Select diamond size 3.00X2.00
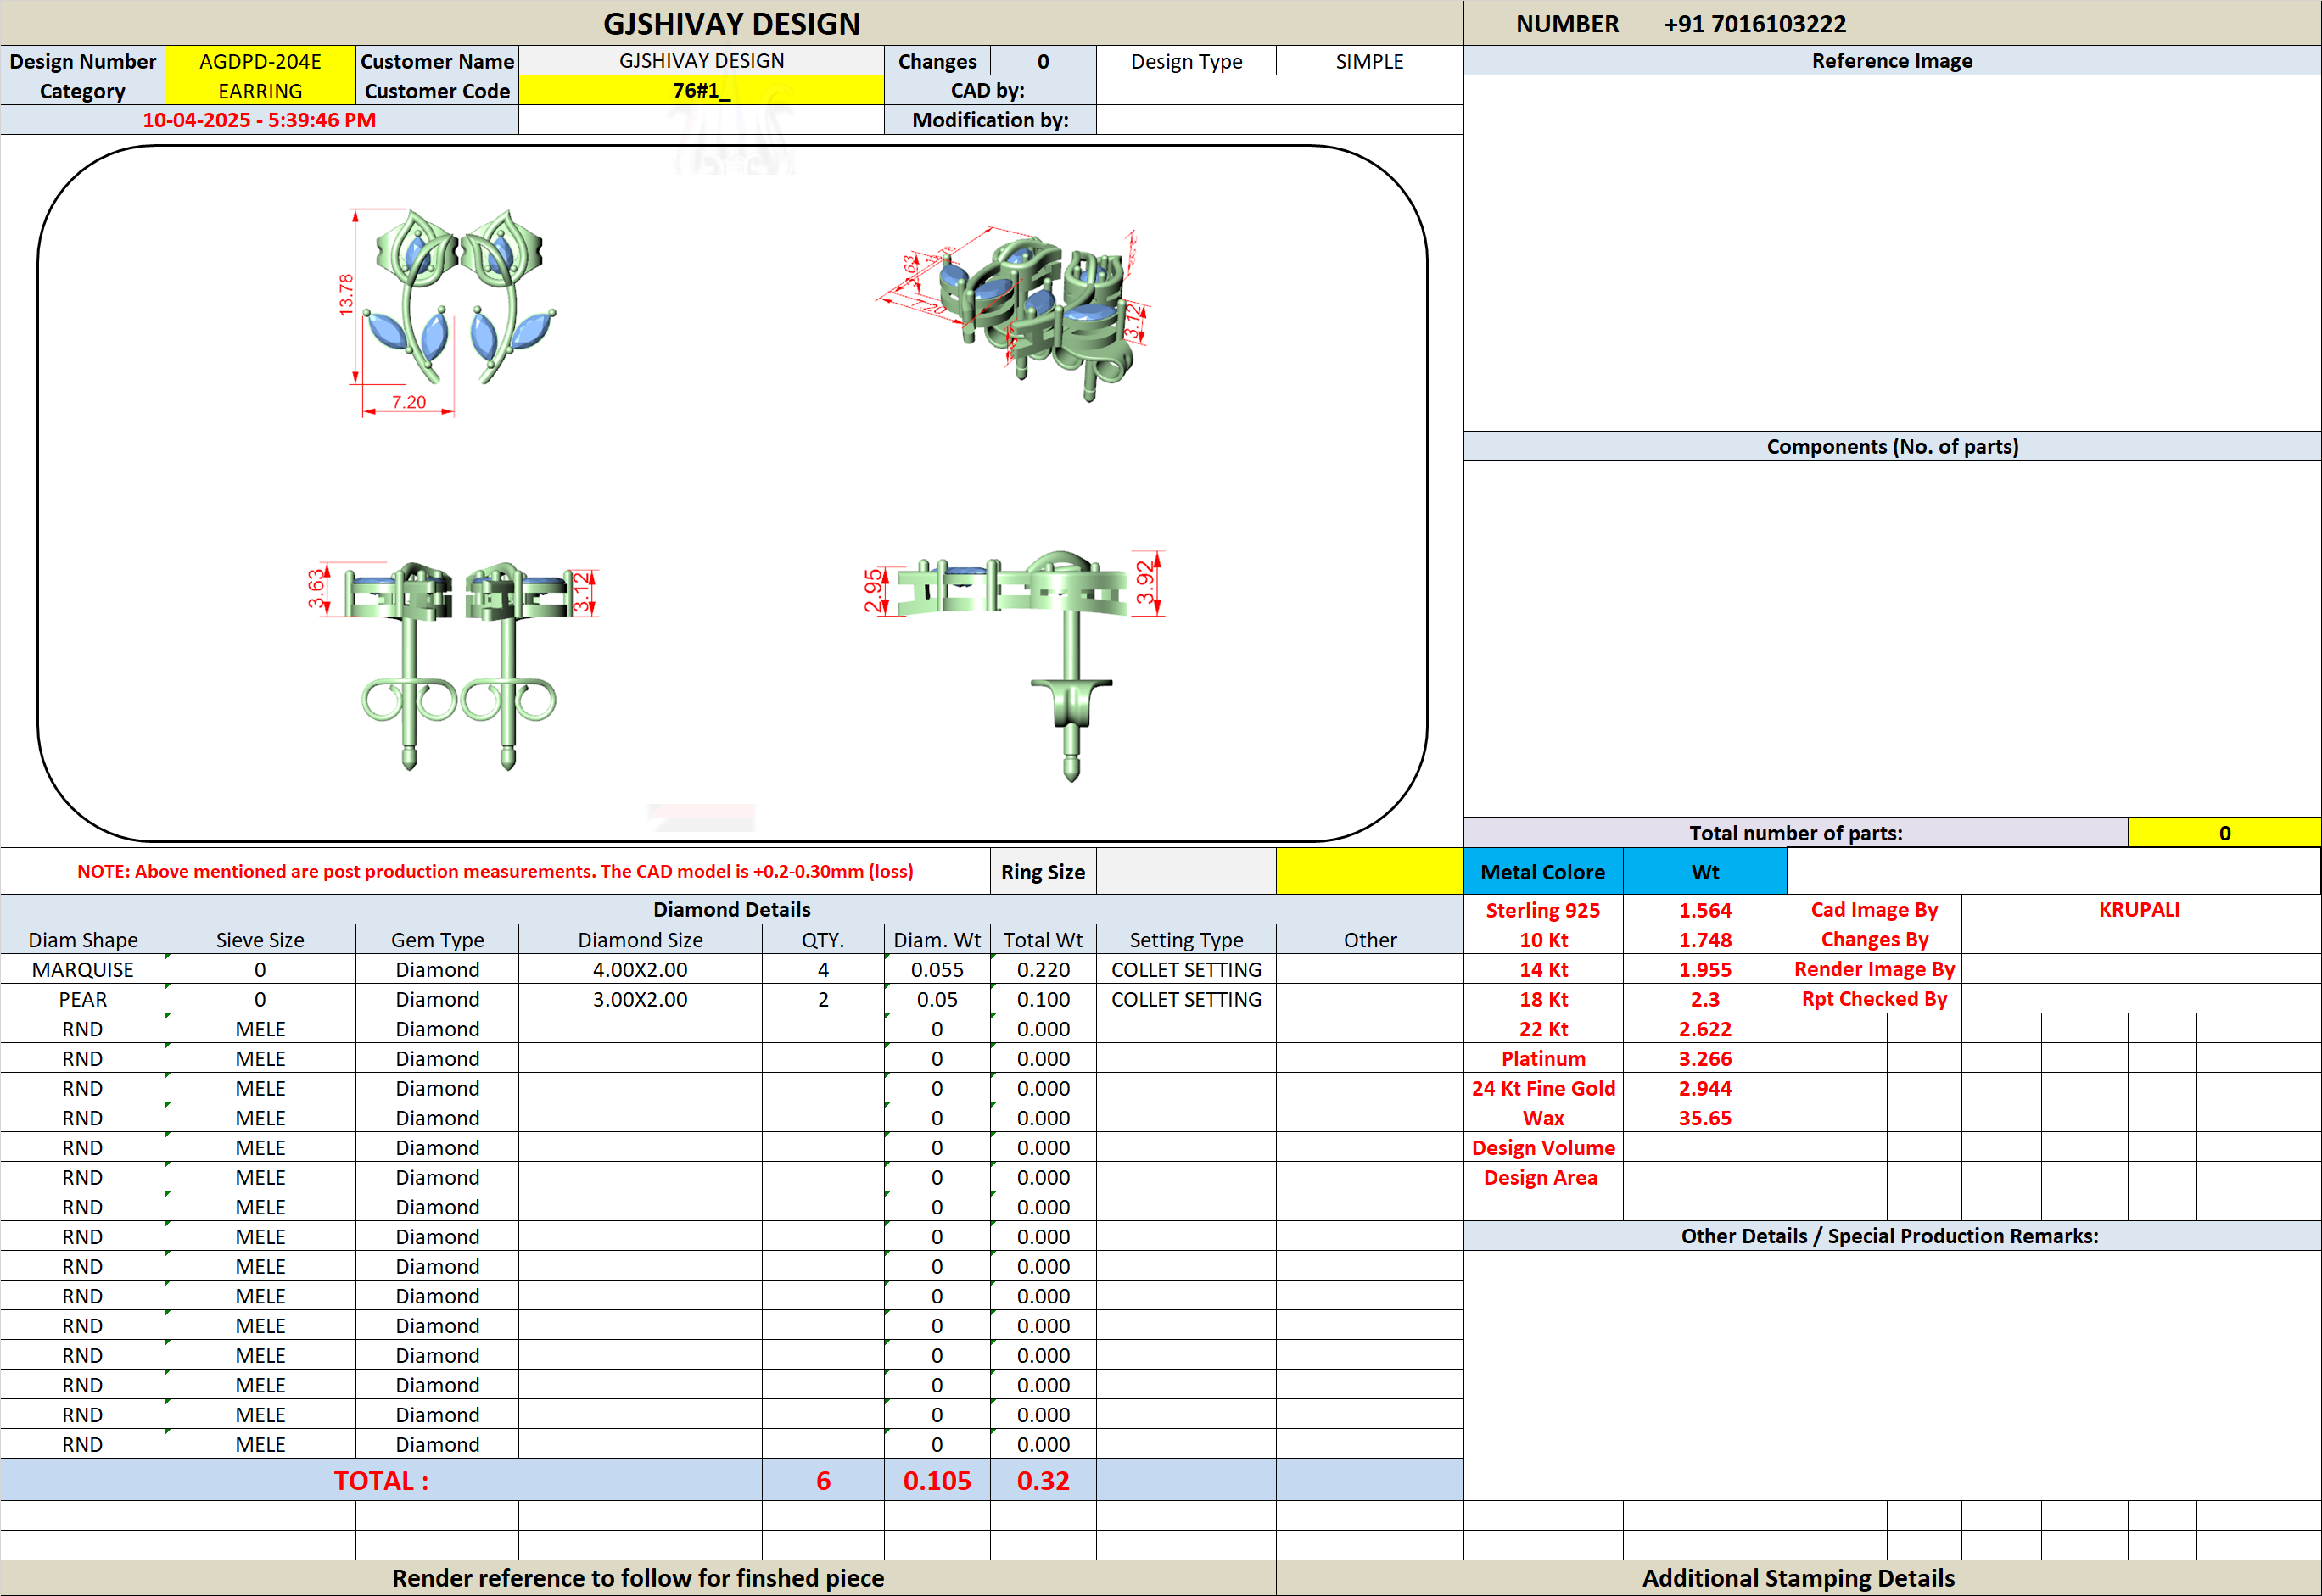Image resolution: width=2322 pixels, height=1596 pixels. coord(641,999)
